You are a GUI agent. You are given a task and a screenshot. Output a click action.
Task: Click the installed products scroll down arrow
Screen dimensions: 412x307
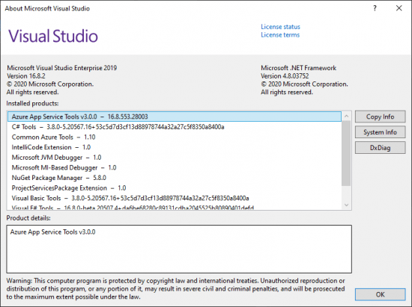point(346,205)
